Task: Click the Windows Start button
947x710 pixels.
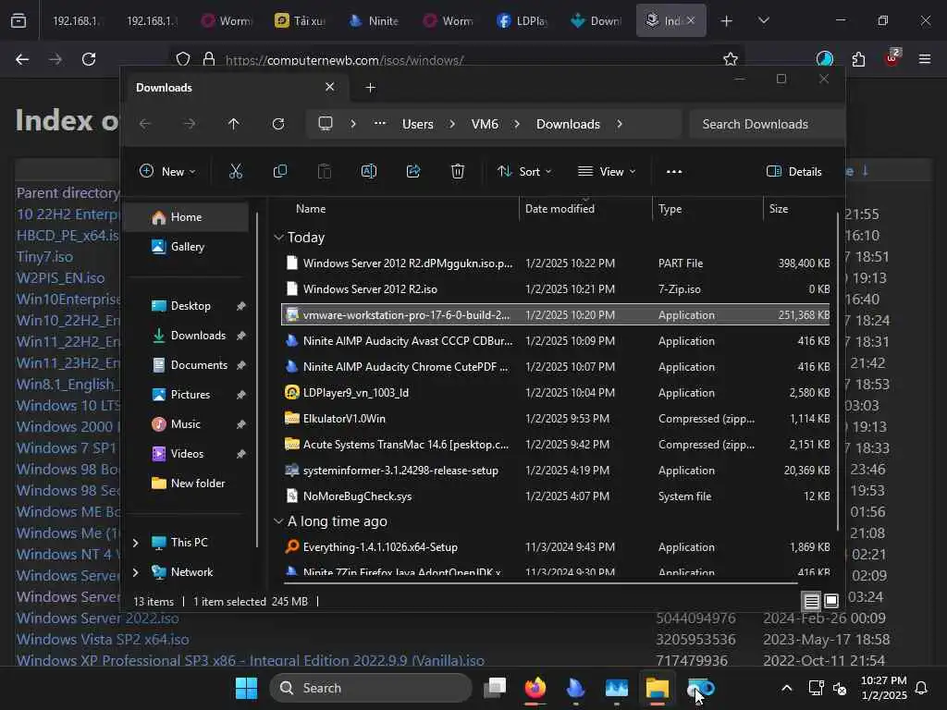Action: point(246,688)
